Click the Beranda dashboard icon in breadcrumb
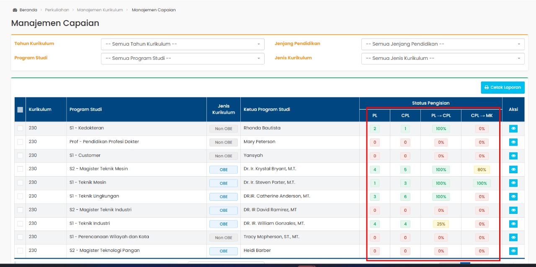536x267 pixels. (x=15, y=10)
